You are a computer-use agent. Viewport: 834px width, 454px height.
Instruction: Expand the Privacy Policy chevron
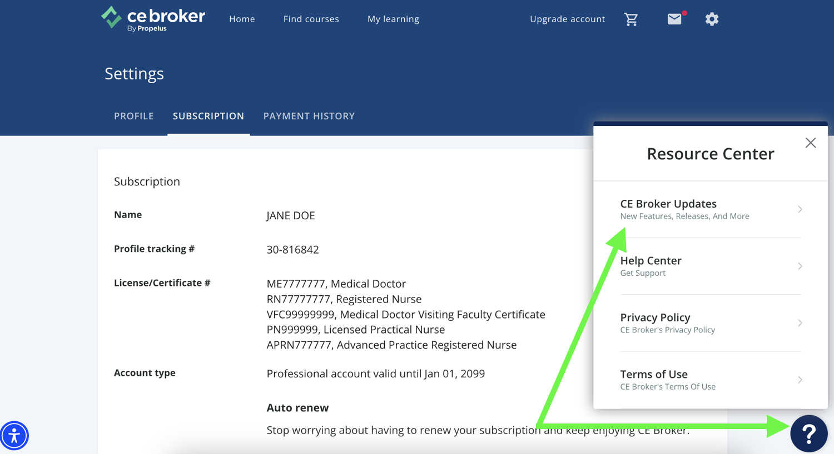pos(800,323)
